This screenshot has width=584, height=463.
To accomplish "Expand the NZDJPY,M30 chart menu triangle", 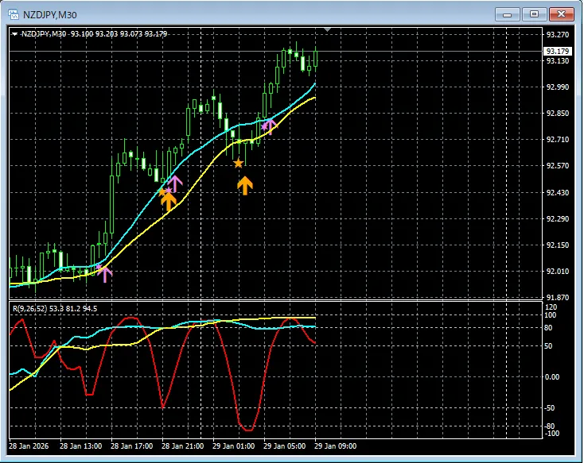I will point(14,34).
